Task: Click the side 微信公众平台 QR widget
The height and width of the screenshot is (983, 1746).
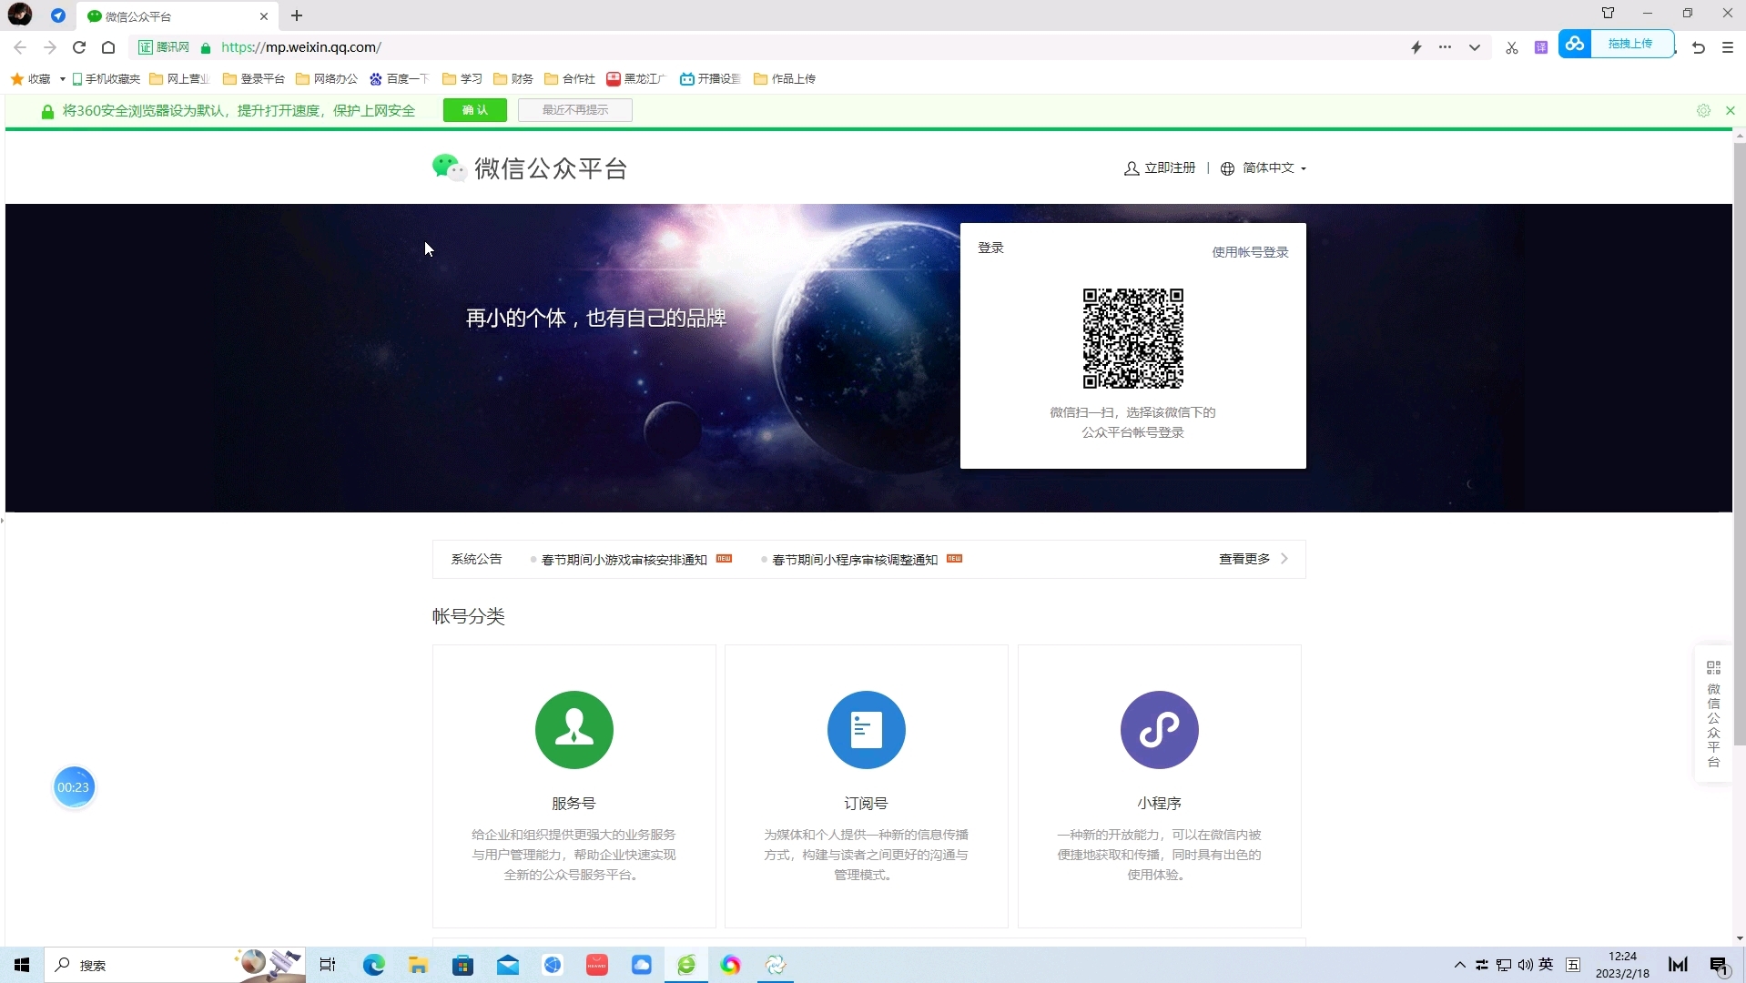Action: click(x=1713, y=714)
